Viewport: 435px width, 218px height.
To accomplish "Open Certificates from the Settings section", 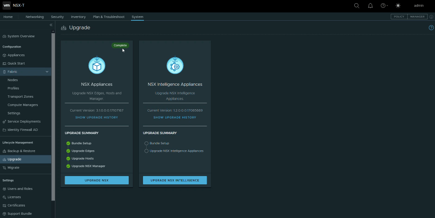I will [17, 205].
